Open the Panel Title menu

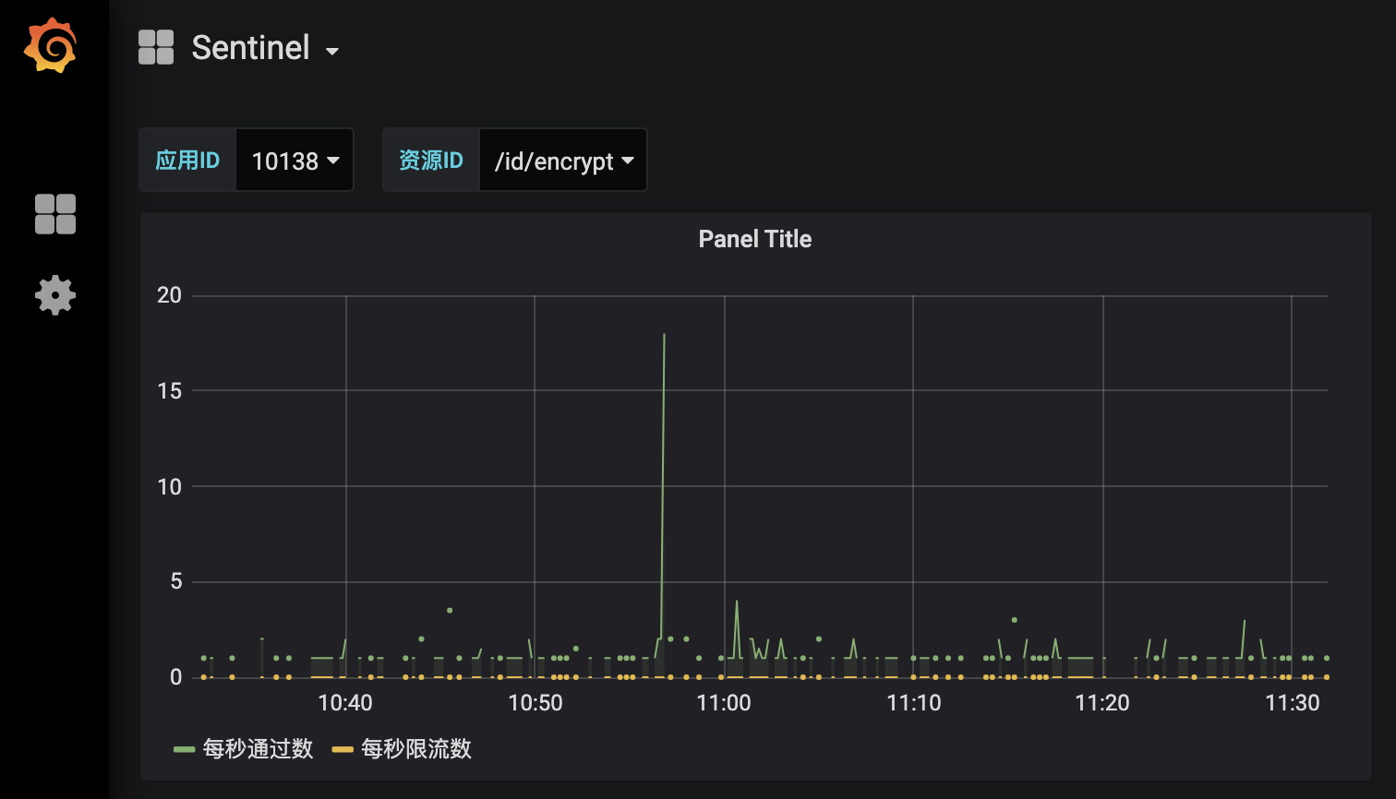pyautogui.click(x=754, y=239)
